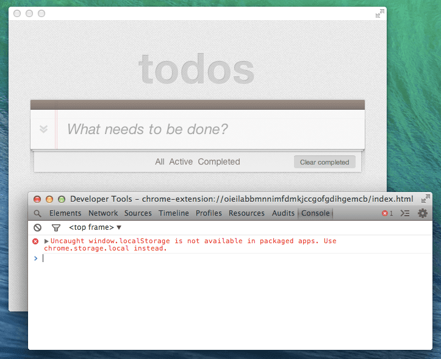Select the Timeline tab
This screenshot has width=441, height=359.
pyautogui.click(x=174, y=213)
